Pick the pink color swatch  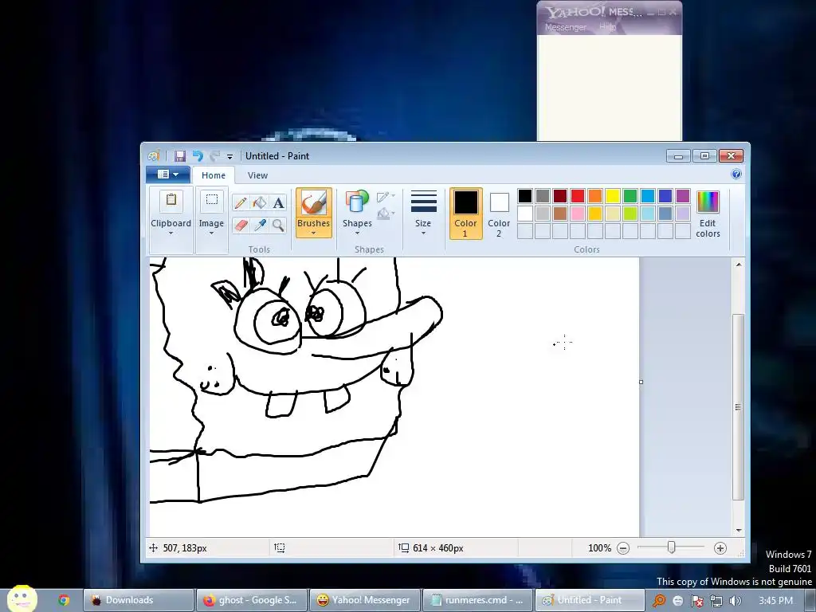coord(578,214)
